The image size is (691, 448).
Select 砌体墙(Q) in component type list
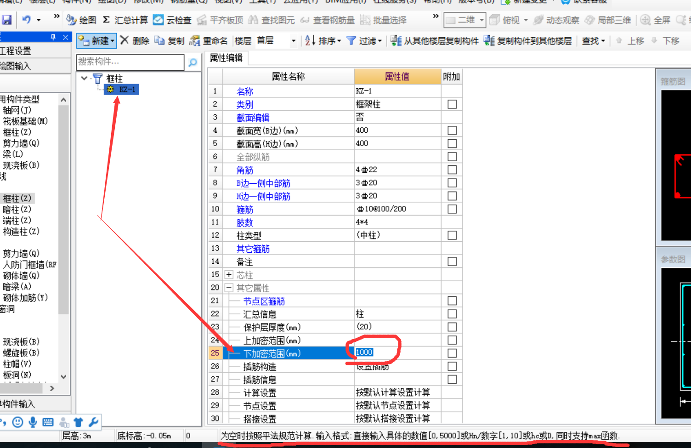pos(21,275)
